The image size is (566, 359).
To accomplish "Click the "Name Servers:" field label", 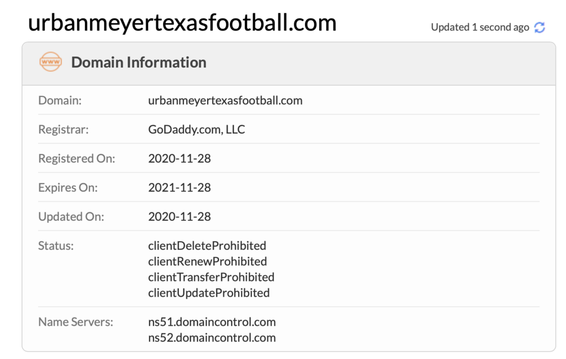I will (76, 322).
